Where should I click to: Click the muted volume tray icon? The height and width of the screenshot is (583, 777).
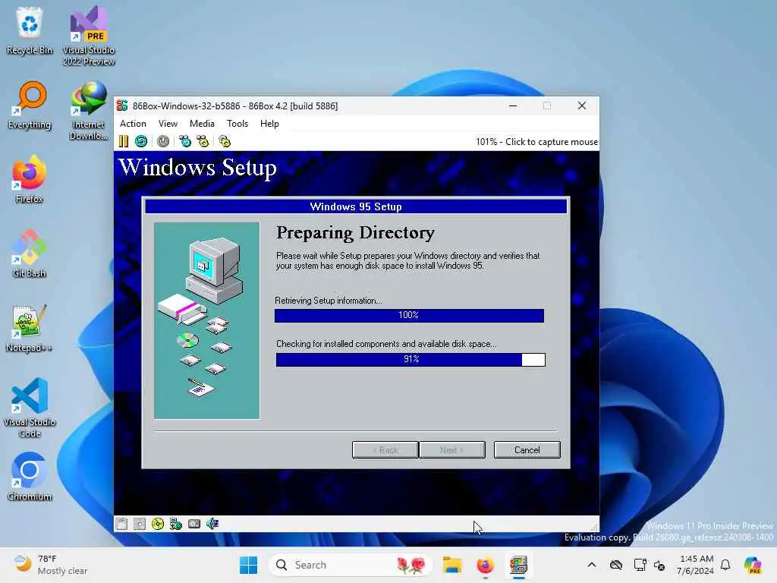659,565
